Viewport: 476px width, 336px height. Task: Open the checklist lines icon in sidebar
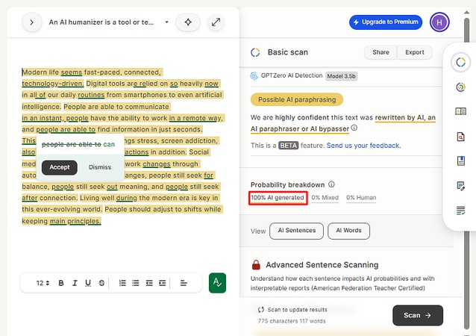click(x=460, y=211)
